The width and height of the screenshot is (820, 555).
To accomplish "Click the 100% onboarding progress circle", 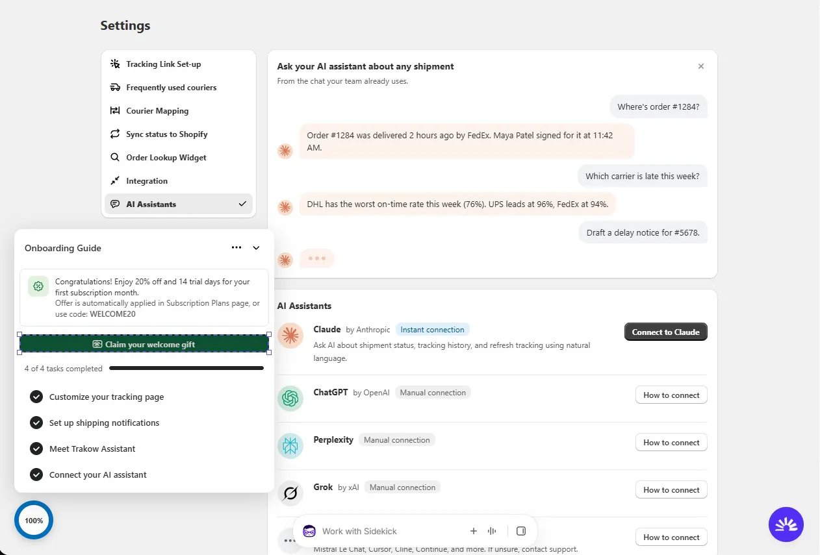I will [x=34, y=520].
